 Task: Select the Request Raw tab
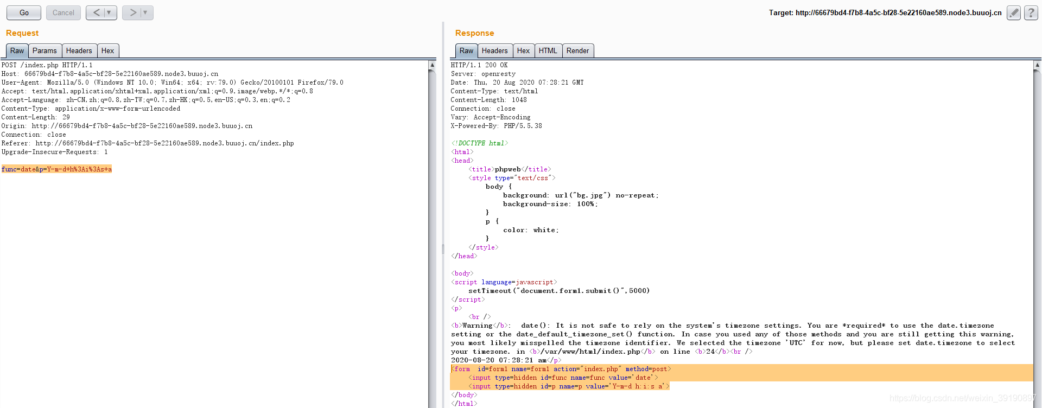17,50
